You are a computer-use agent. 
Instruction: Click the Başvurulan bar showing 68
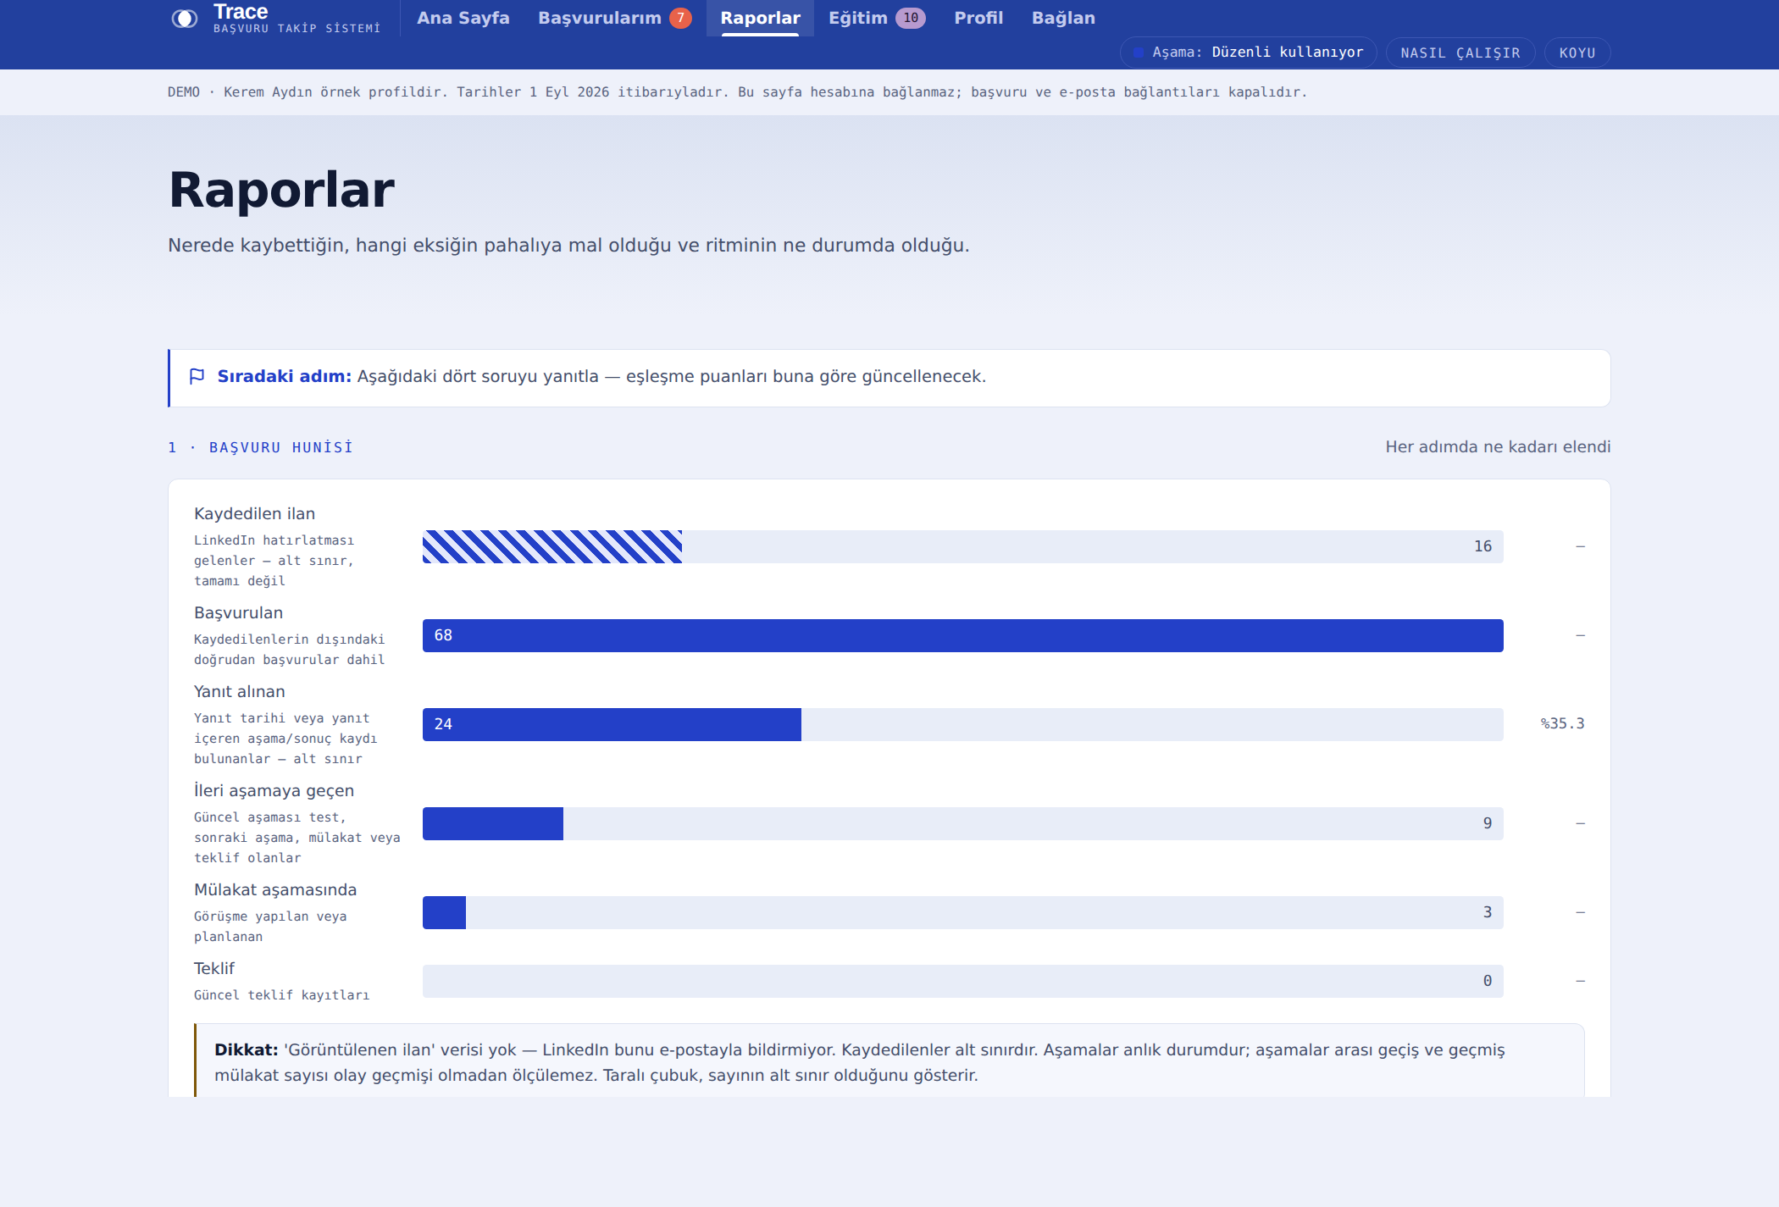[x=963, y=635]
